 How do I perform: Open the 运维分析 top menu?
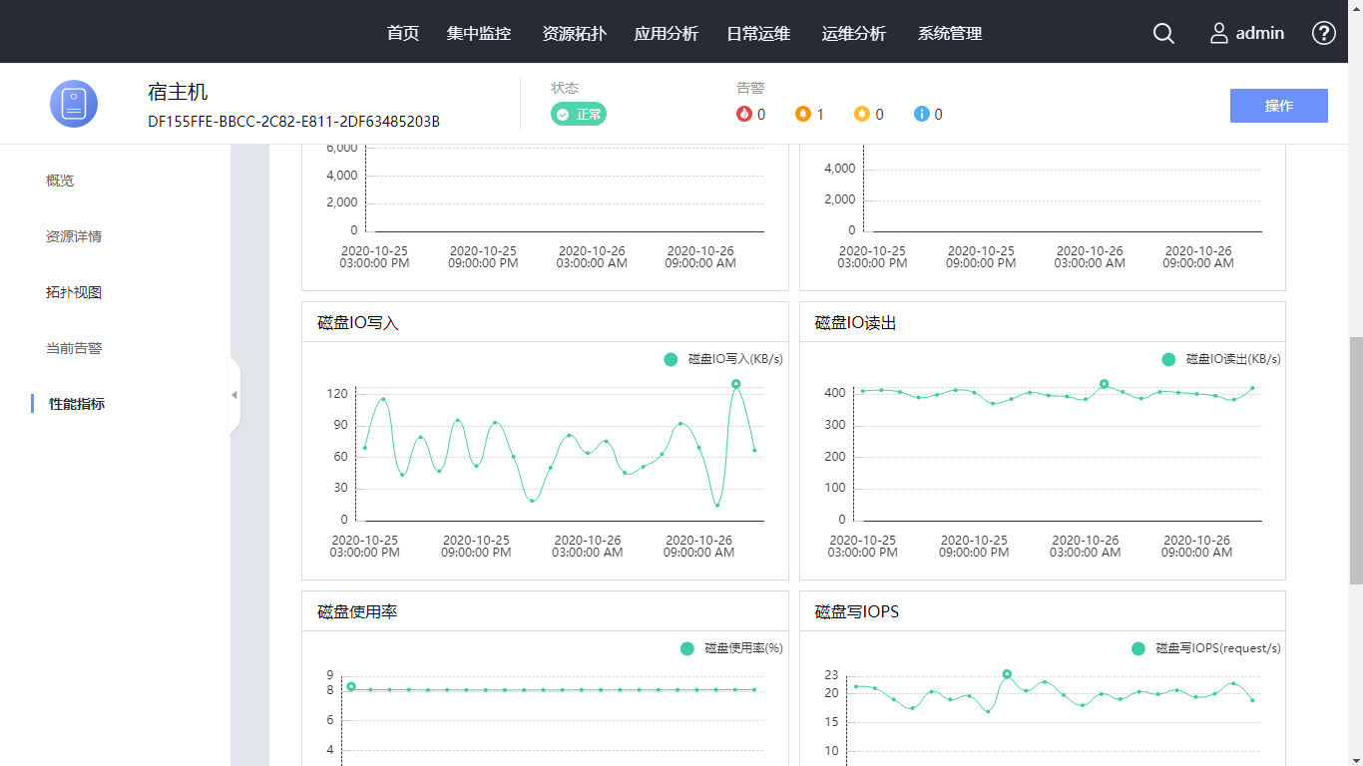pyautogui.click(x=853, y=33)
